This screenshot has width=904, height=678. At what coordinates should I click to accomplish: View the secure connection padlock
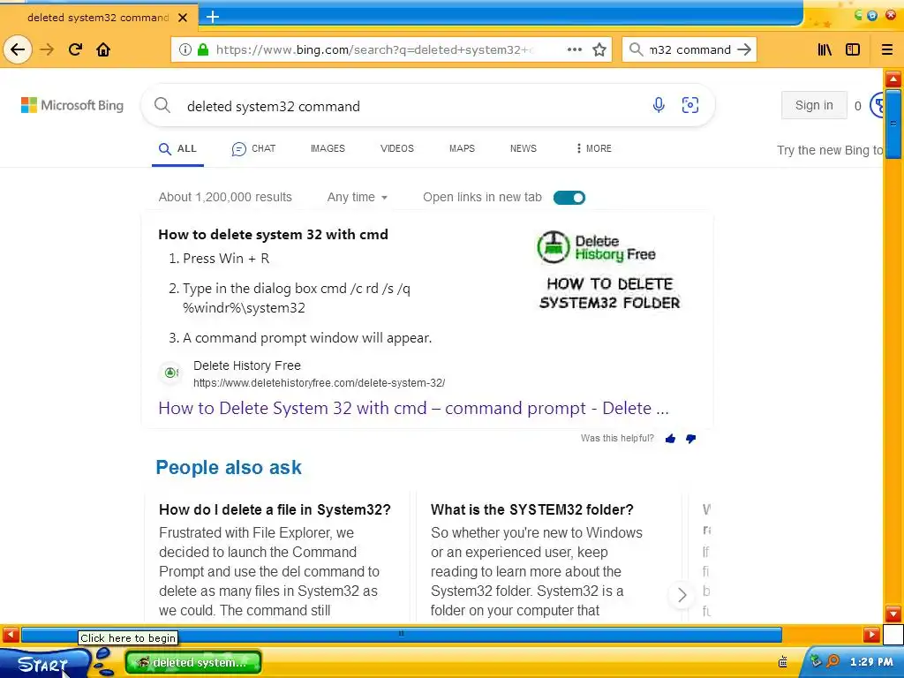(203, 49)
